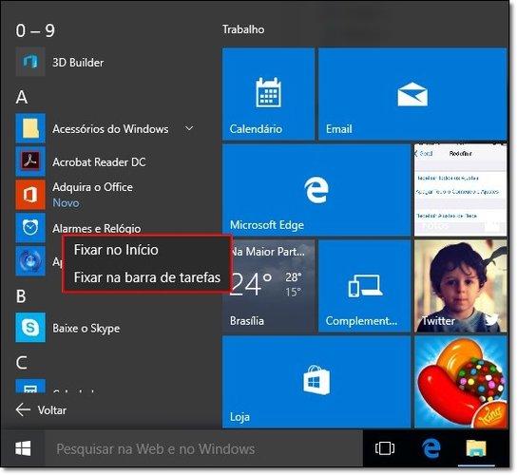This screenshot has width=517, height=475.
Task: Click the Windows Start button
Action: click(23, 448)
